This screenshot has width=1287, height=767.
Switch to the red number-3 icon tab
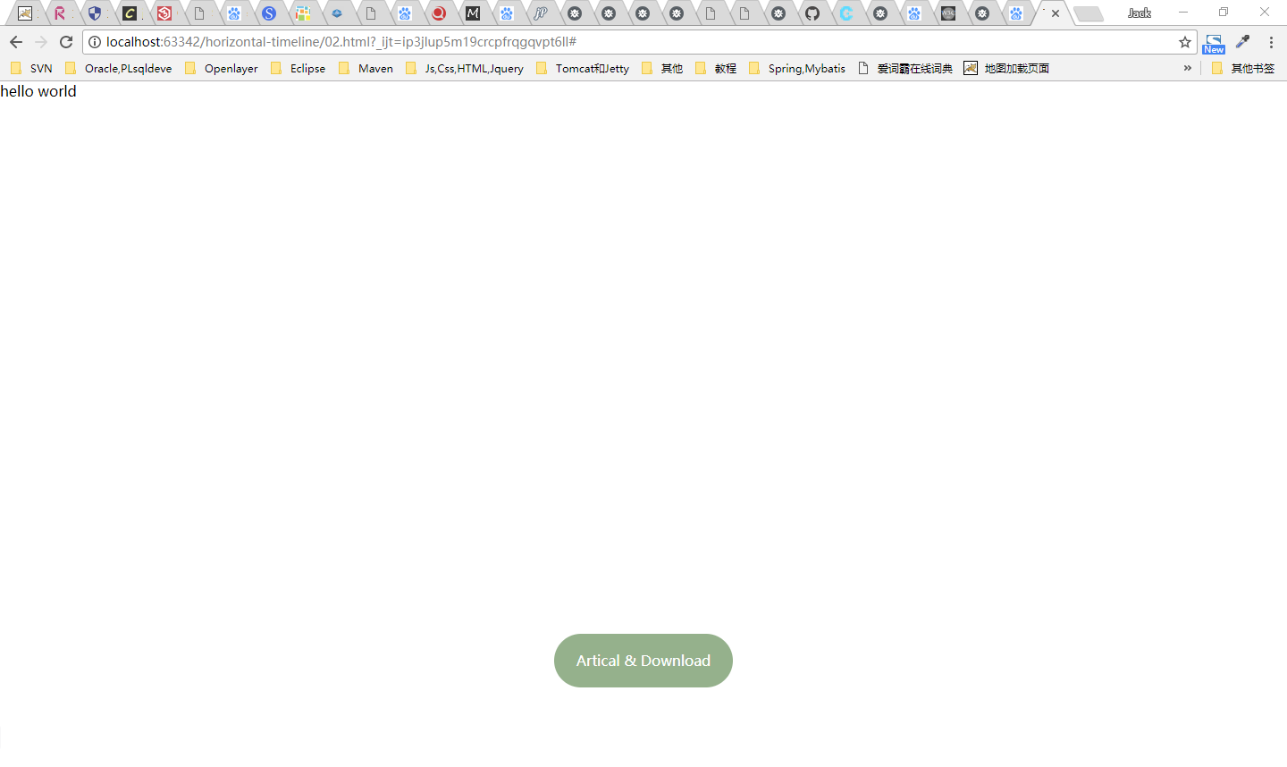coord(164,13)
